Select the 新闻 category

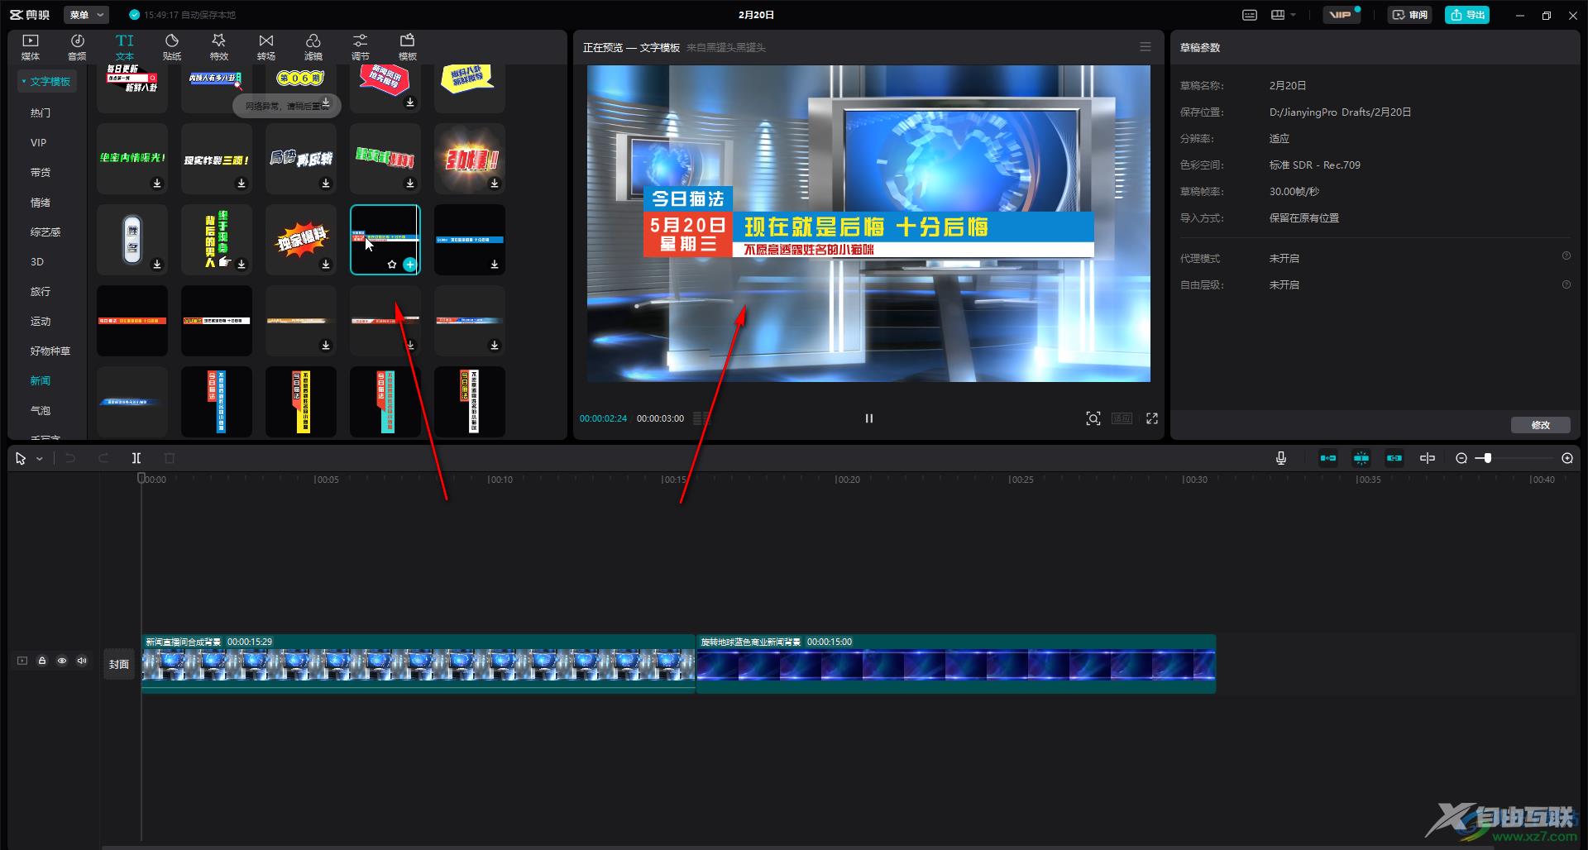tap(41, 380)
